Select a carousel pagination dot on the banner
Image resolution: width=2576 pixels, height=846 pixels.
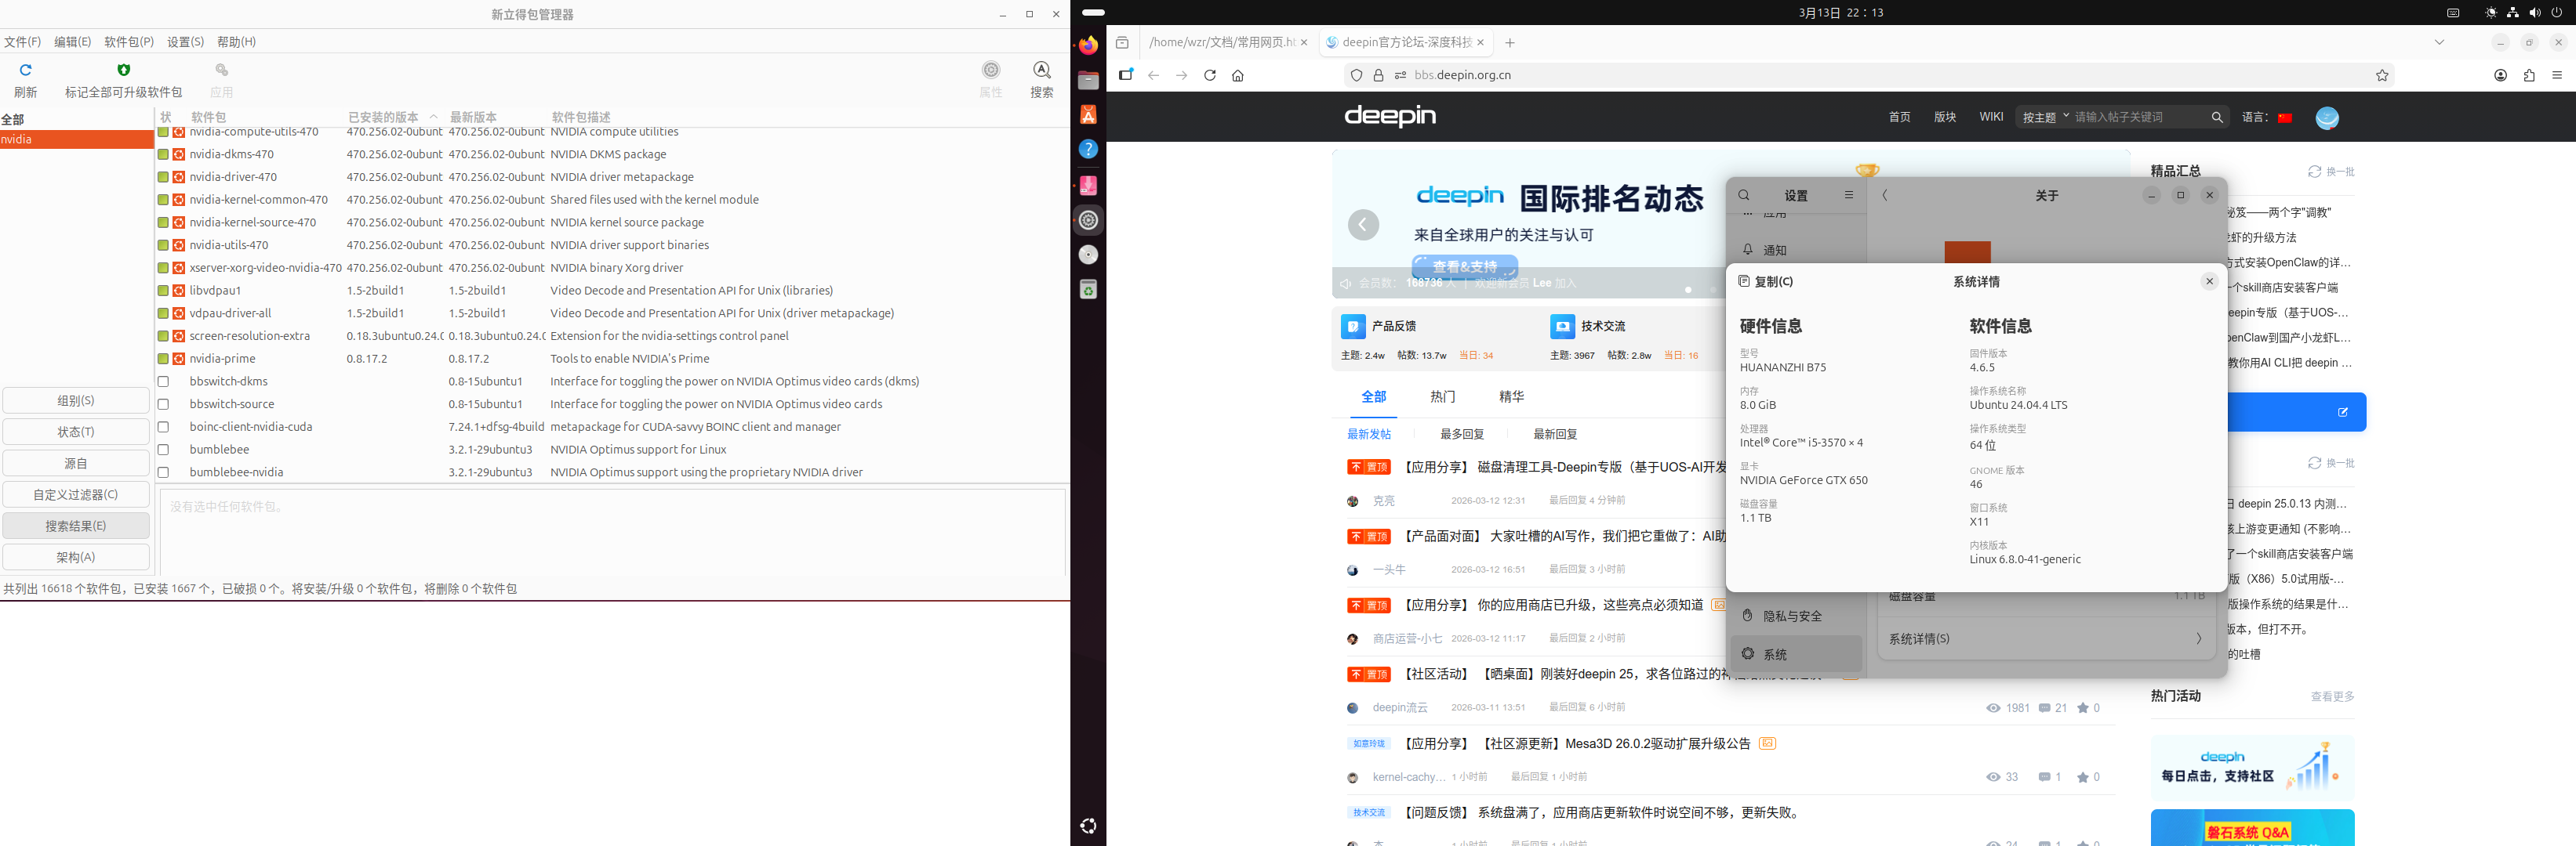(x=1688, y=290)
